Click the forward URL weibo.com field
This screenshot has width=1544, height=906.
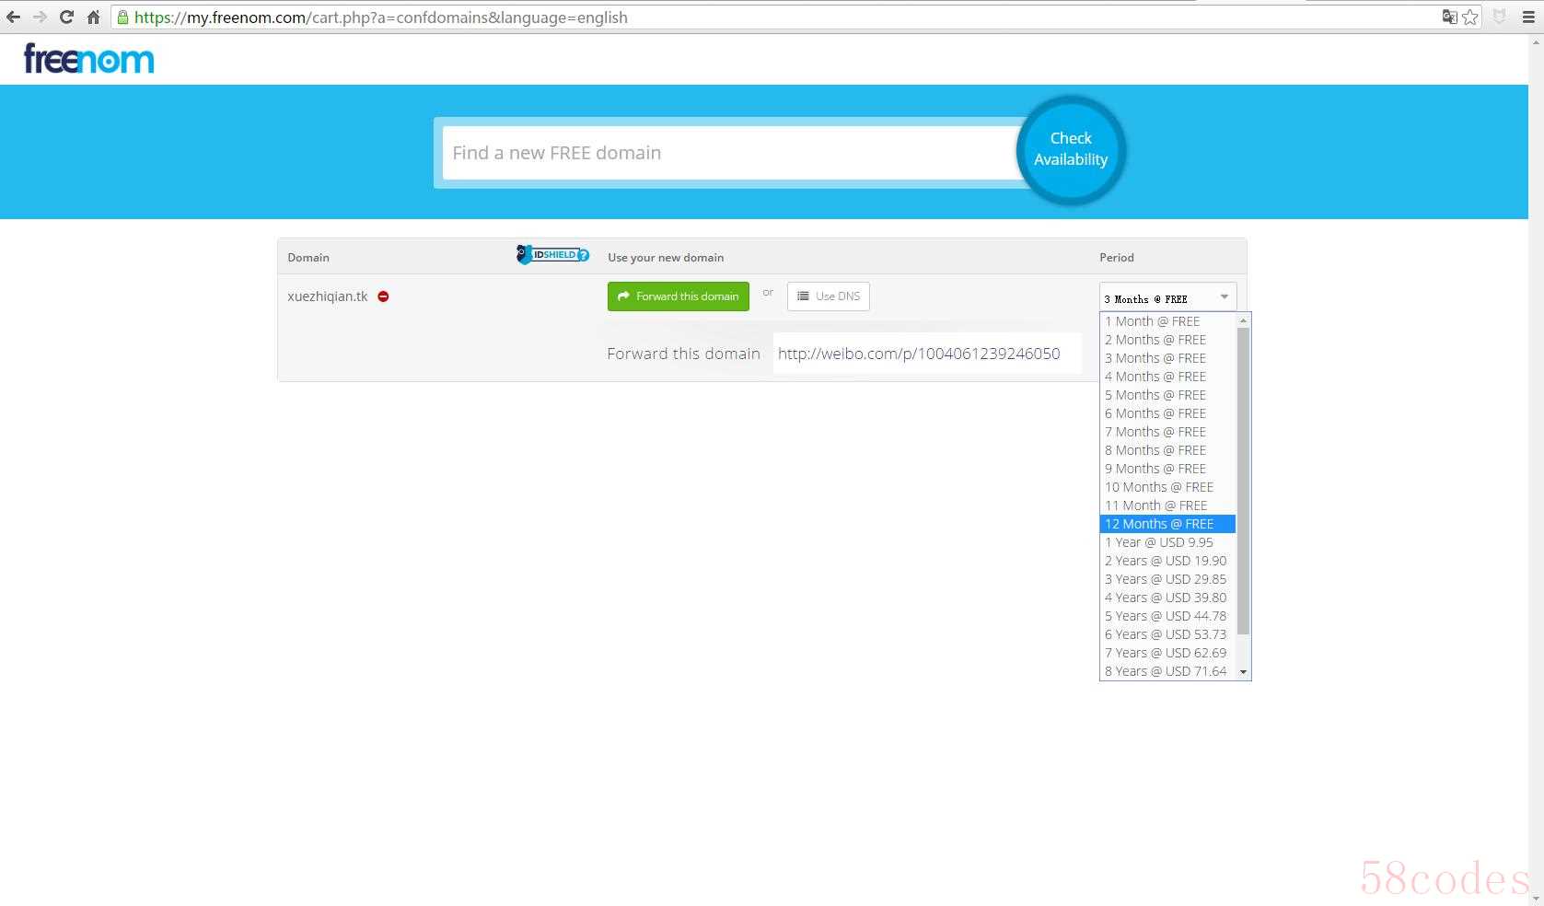click(x=927, y=354)
